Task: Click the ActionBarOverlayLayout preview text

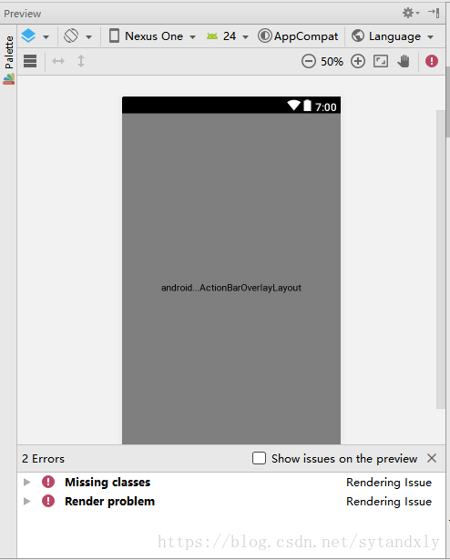Action: pyautogui.click(x=231, y=288)
